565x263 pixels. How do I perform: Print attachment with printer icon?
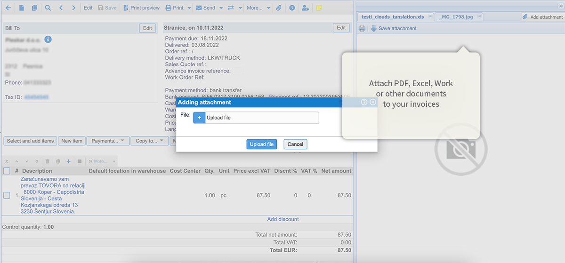click(362, 28)
